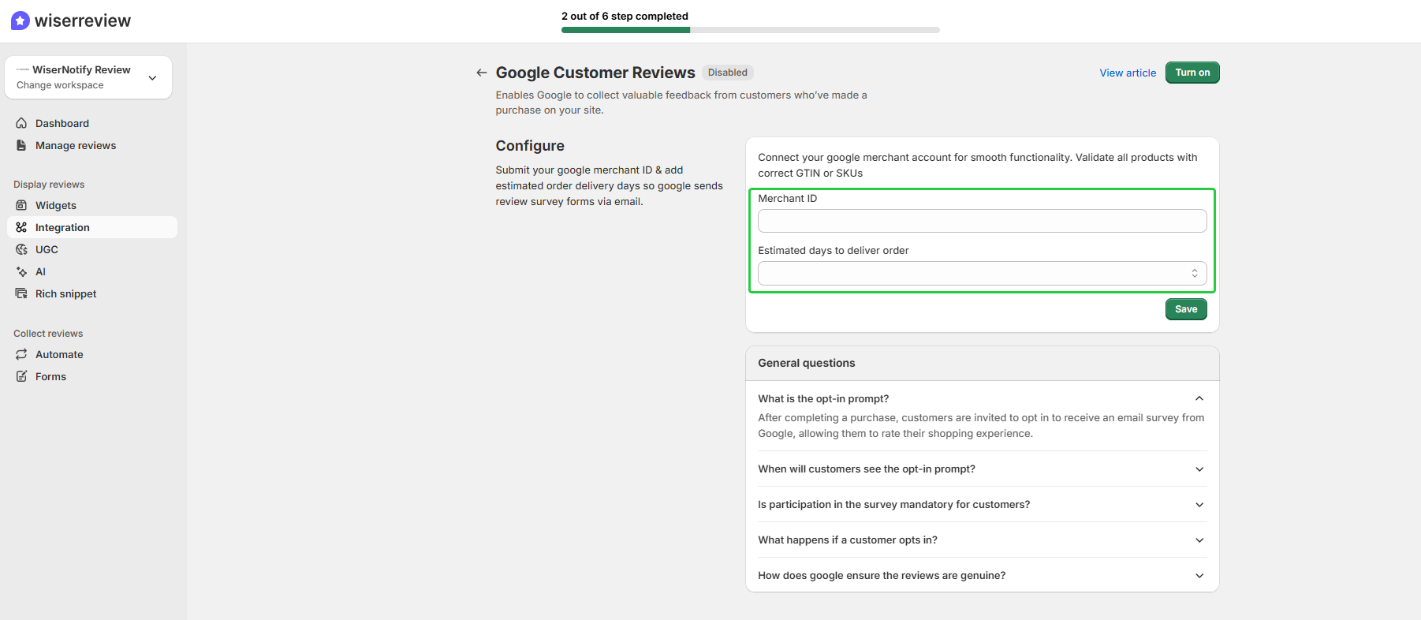Click the Turn on button

1192,73
